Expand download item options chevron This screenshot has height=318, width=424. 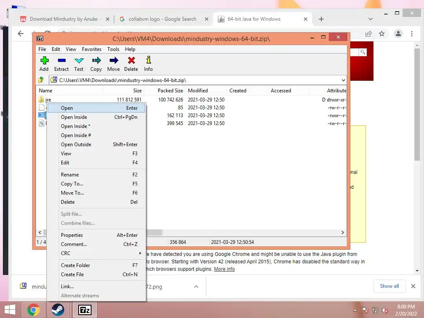(x=196, y=287)
